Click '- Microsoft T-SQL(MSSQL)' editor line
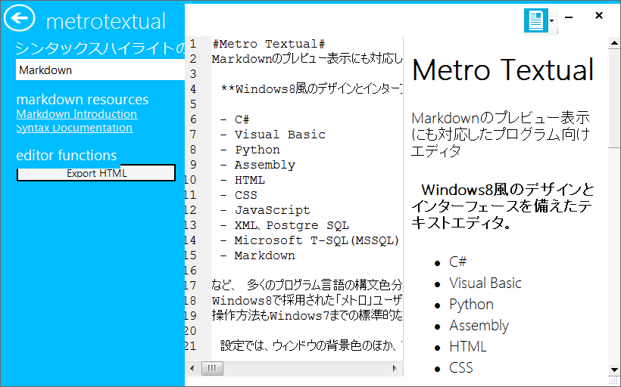The height and width of the screenshot is (387, 621). (x=309, y=240)
